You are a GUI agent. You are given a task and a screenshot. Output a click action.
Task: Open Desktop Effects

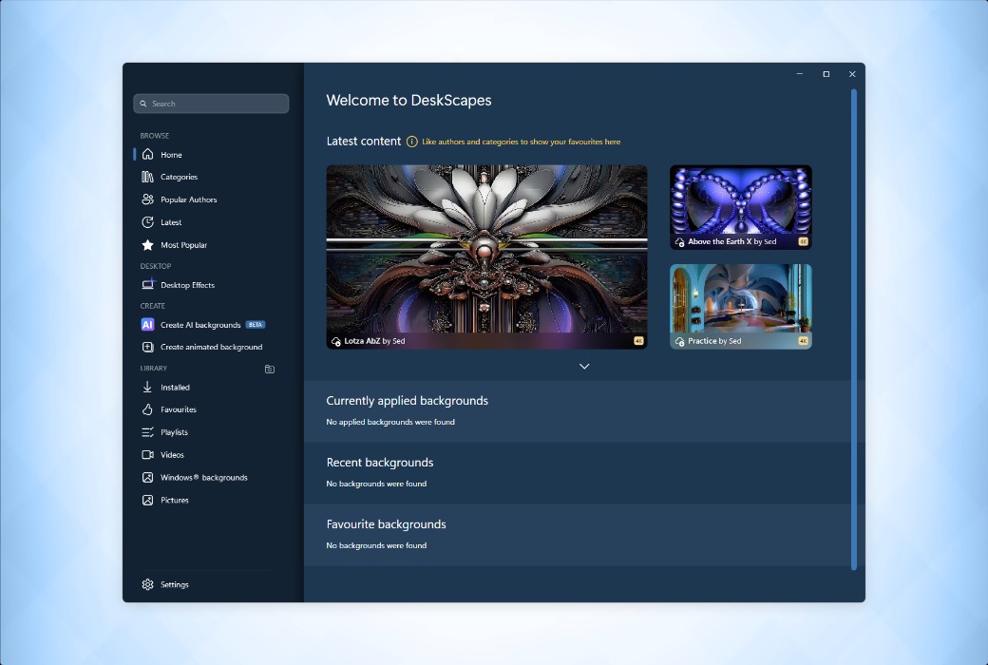(187, 285)
